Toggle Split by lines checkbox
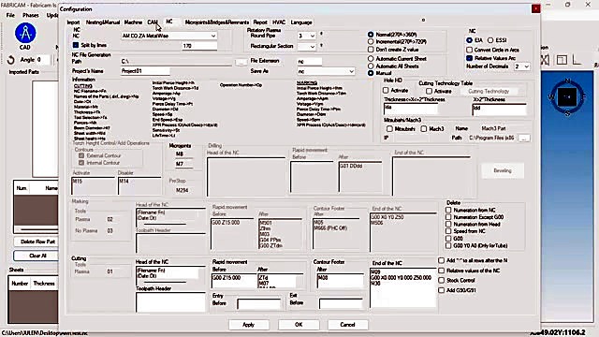The height and width of the screenshot is (337, 599). (76, 45)
